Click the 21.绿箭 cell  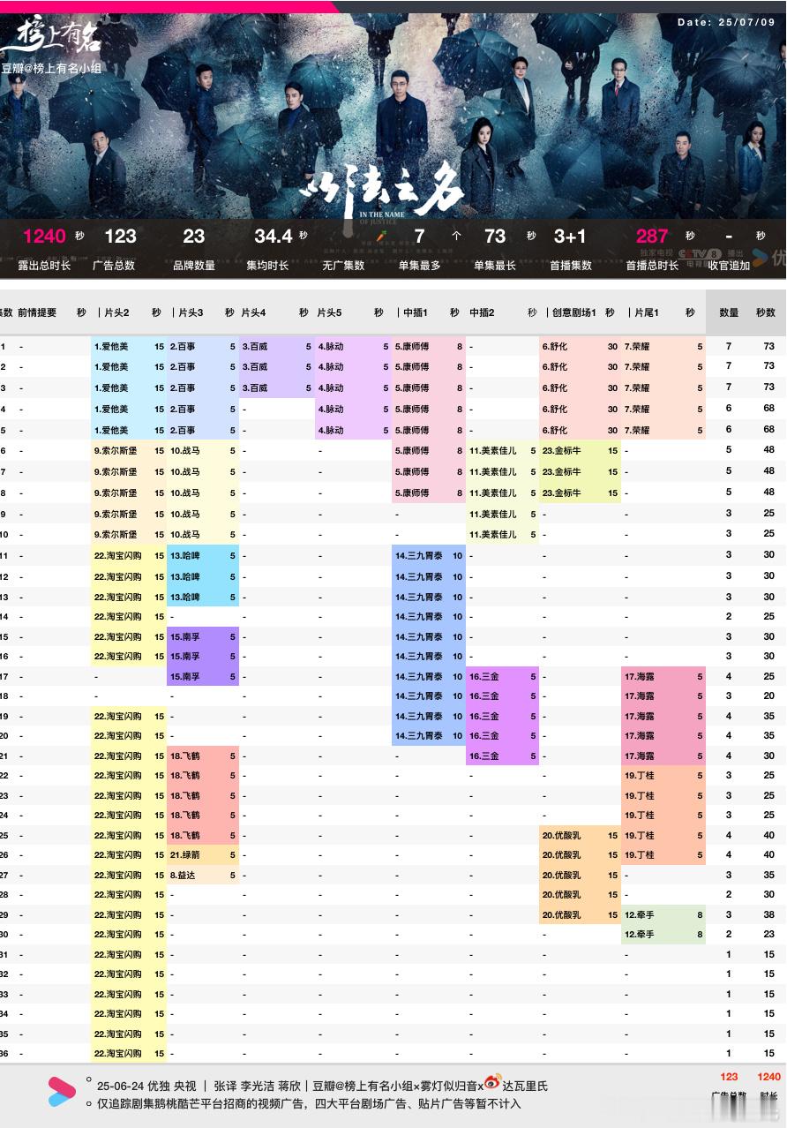pos(203,855)
